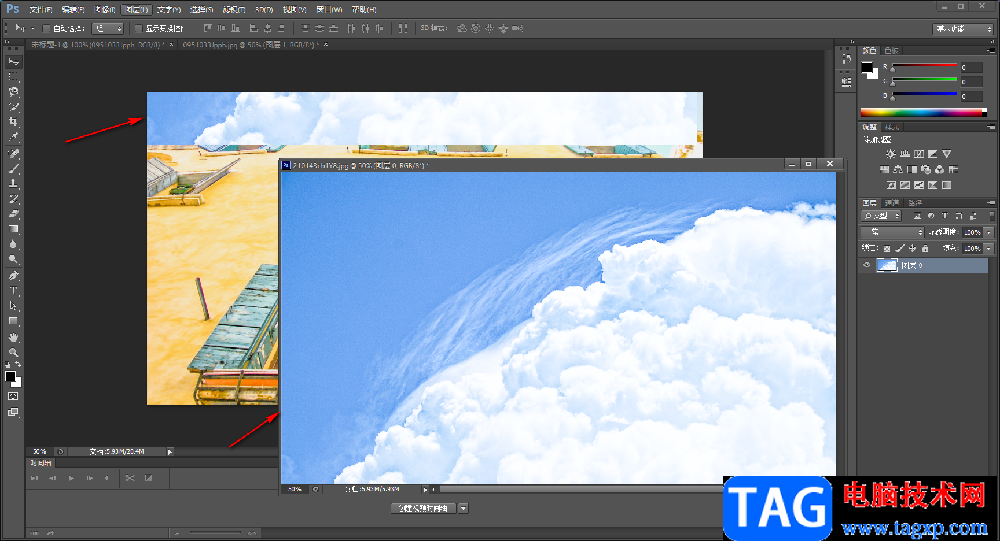Click the timeline render video arrow button
Screen dimensions: 1000x541
pos(50,533)
